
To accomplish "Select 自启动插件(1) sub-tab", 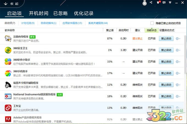I will coord(48,23).
